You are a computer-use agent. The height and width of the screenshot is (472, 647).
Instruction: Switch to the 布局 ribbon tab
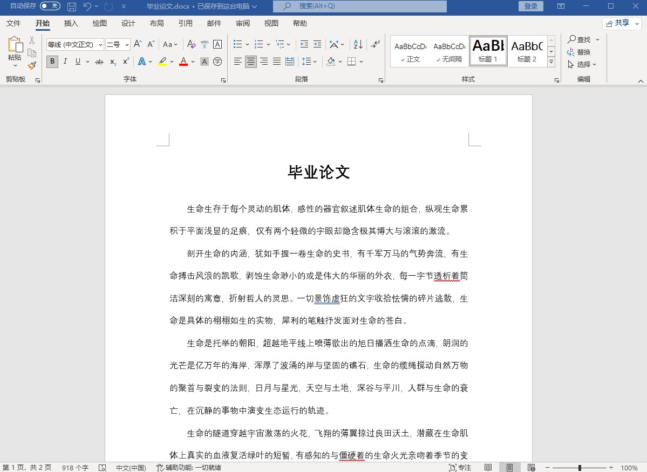pos(156,23)
